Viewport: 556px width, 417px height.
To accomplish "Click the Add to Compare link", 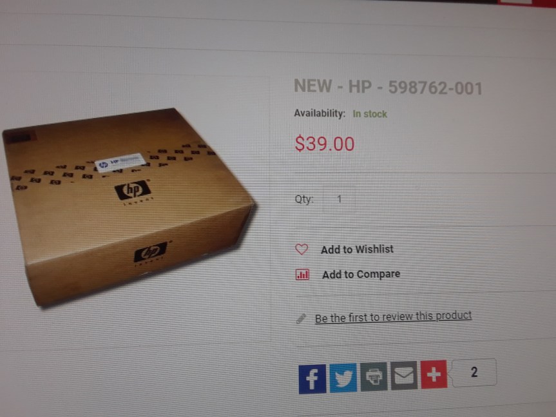I will [361, 274].
